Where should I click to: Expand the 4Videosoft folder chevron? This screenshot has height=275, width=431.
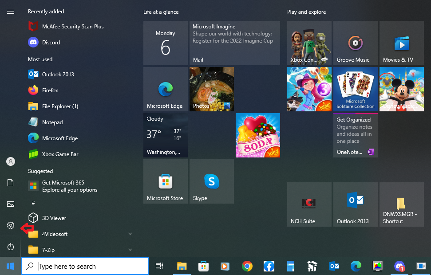coord(130,234)
